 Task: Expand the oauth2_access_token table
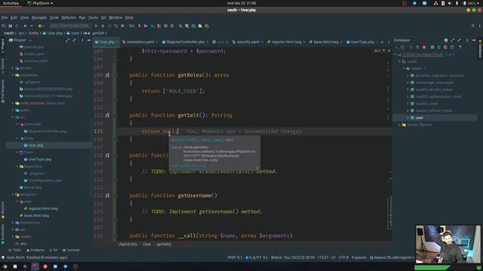408,90
